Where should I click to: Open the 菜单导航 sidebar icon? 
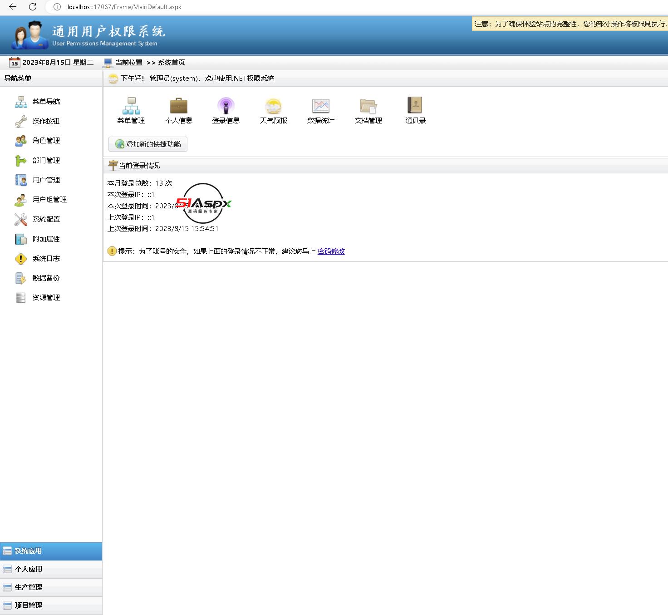[x=21, y=102]
